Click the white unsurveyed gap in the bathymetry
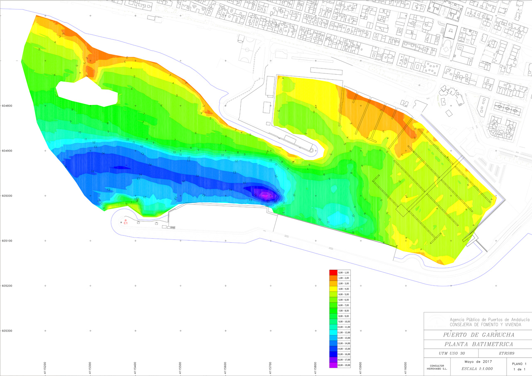The width and height of the screenshot is (532, 376). pyautogui.click(x=86, y=93)
